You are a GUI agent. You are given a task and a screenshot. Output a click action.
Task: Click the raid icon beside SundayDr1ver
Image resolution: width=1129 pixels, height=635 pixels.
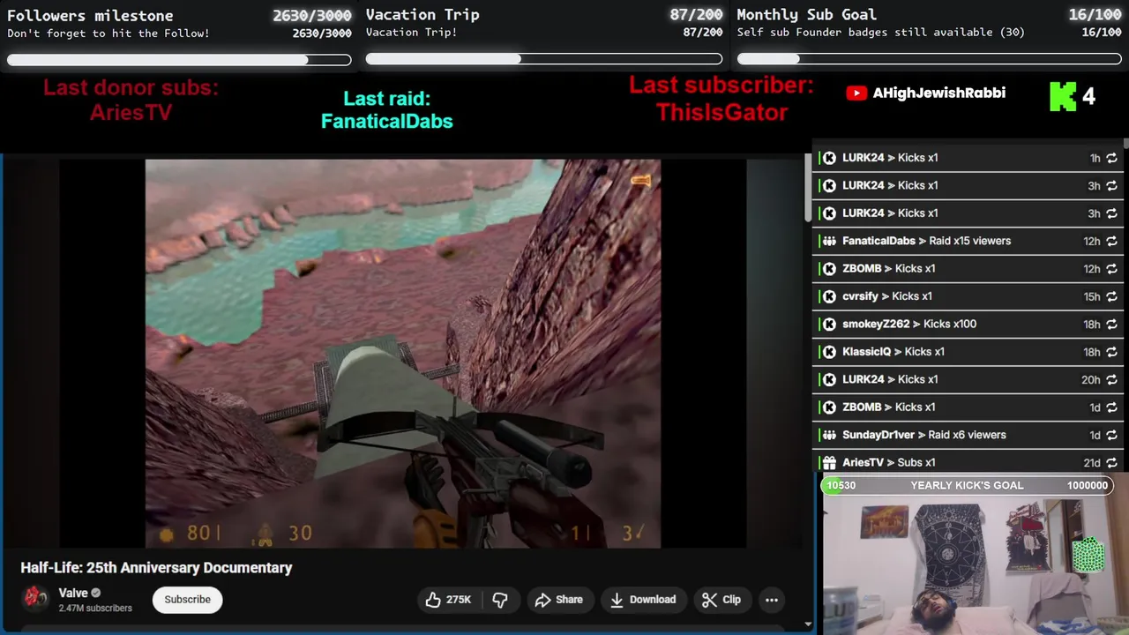[828, 435]
